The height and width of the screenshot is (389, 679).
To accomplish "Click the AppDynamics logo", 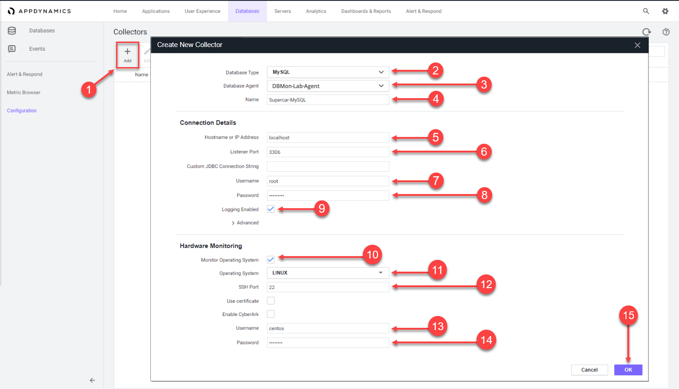I will (x=39, y=11).
